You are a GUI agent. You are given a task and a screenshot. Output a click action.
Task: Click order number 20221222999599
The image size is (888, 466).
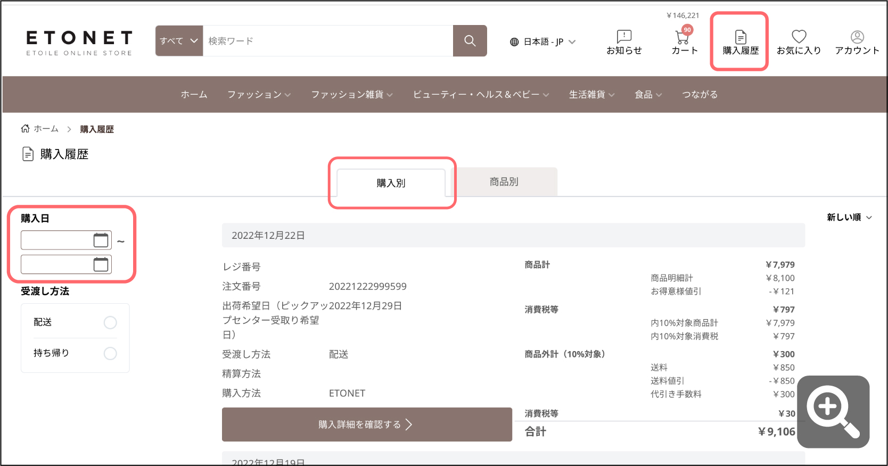pos(367,286)
